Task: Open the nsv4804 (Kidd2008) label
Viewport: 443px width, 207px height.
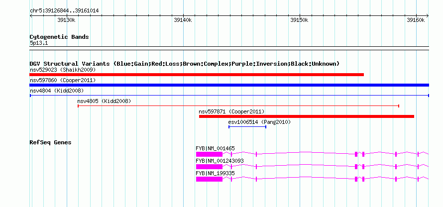Action: tap(57, 91)
